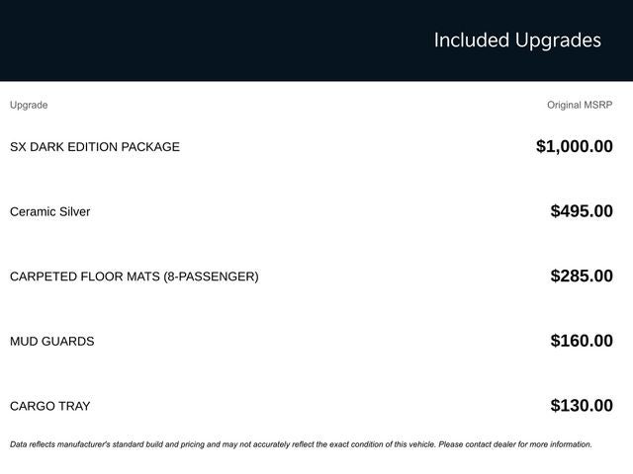Click the data disclaimer text at bottom
This screenshot has height=474, width=633.
tap(301, 444)
